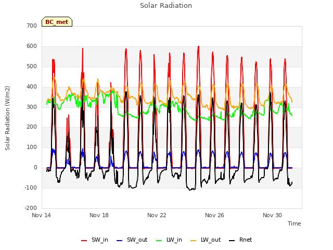Click the 300 y-axis tick label
Screen dimensions: 333x250
tap(32, 107)
